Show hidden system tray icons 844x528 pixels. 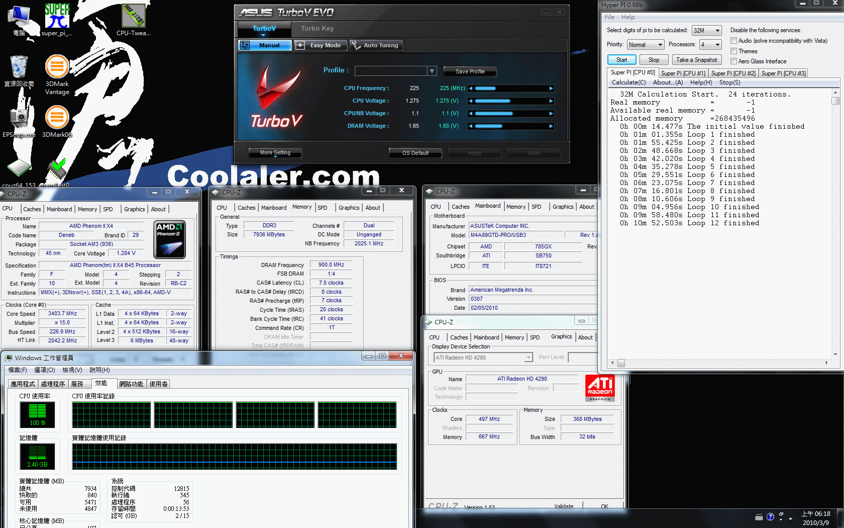pos(791,518)
